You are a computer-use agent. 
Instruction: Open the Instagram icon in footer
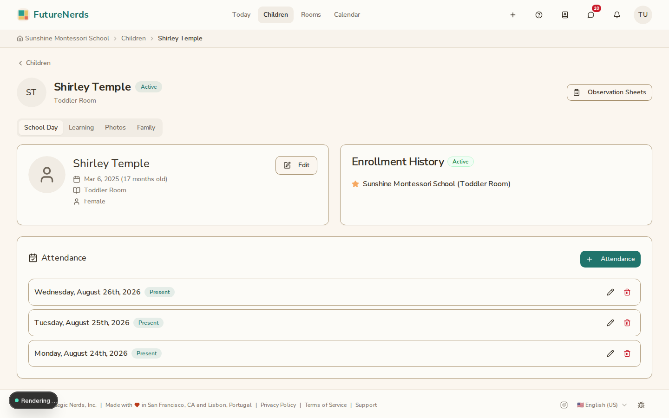[564, 405]
